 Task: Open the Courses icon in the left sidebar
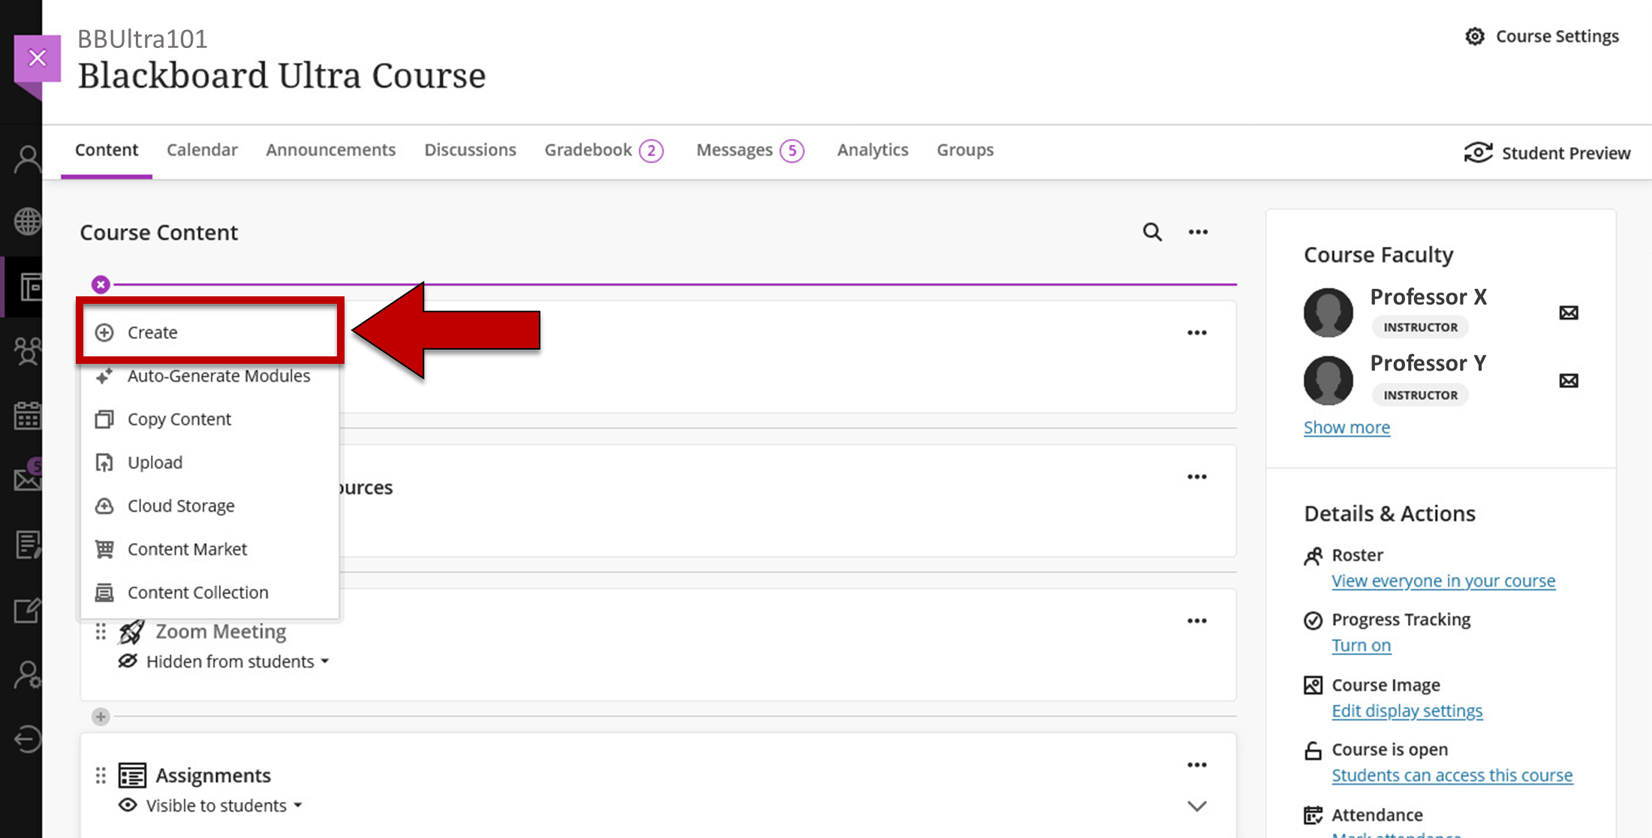[x=30, y=287]
